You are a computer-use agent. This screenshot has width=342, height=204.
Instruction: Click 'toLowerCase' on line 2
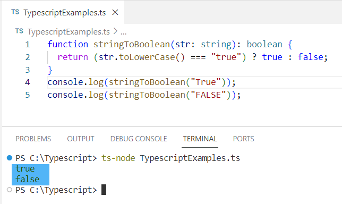[147, 57]
